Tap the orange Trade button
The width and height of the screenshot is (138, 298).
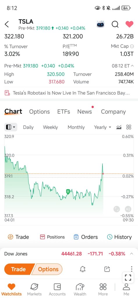pyautogui.click(x=19, y=269)
